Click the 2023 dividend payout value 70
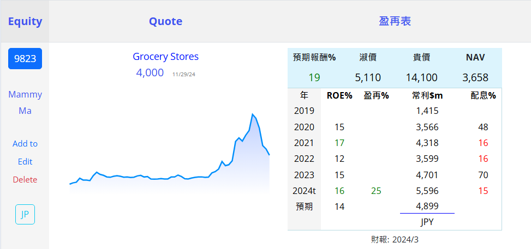 pos(484,175)
